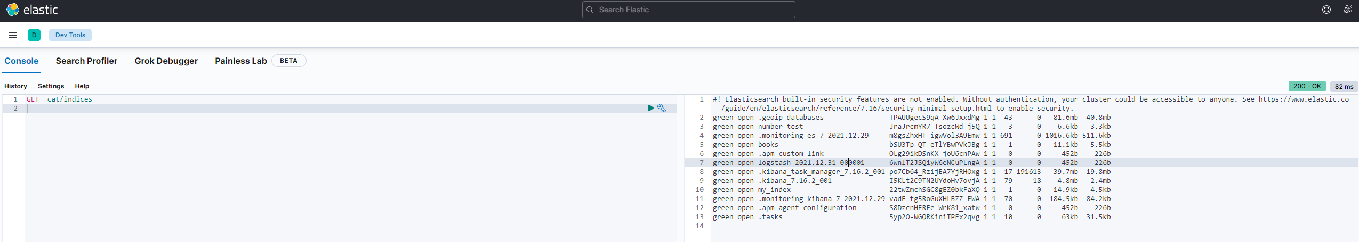Open the newsfeed celebration icon

[1348, 10]
